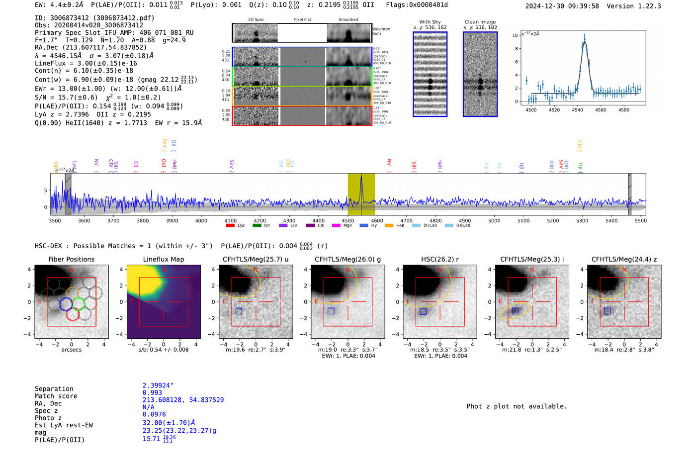Open the Lineflux Map panel

(x=164, y=301)
